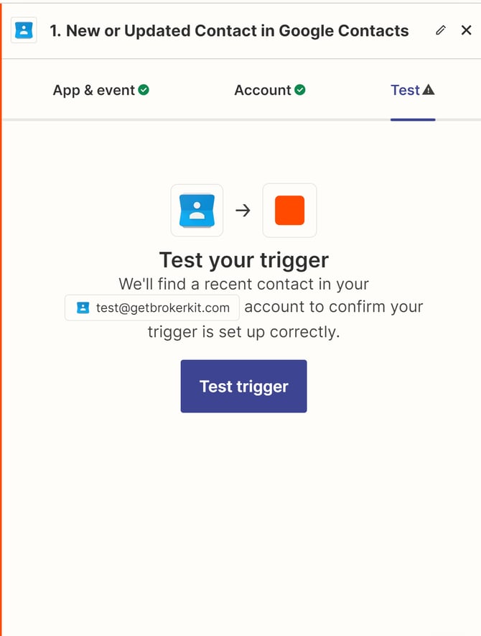Image resolution: width=481 pixels, height=636 pixels.
Task: Select the Test tab
Action: pyautogui.click(x=405, y=90)
